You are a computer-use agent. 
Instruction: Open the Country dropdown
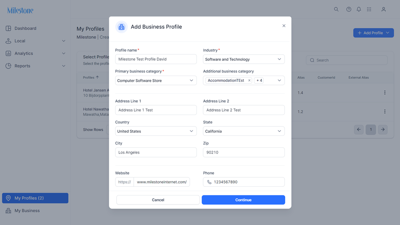tap(156, 131)
